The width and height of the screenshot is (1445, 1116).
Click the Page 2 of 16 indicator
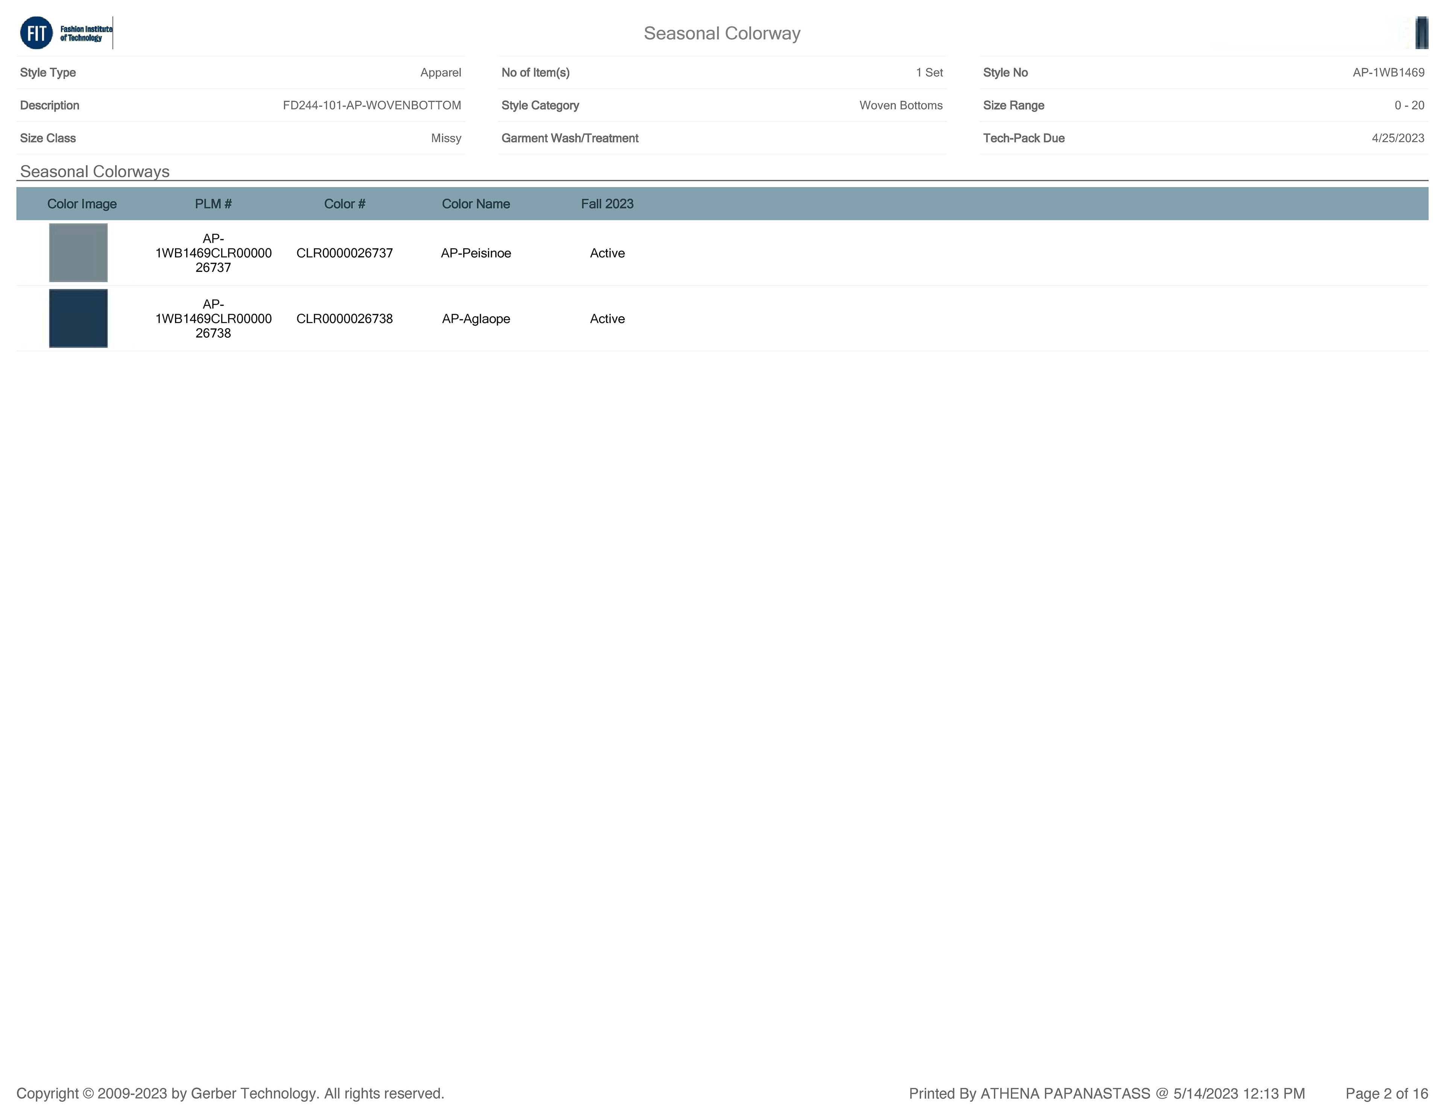[1387, 1093]
